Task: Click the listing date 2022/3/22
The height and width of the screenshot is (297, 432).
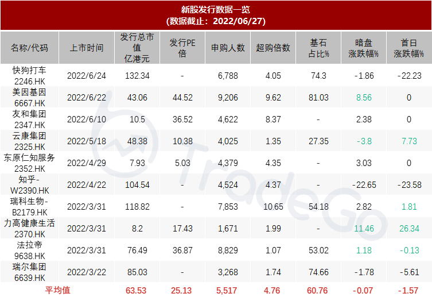Action: pyautogui.click(x=87, y=272)
